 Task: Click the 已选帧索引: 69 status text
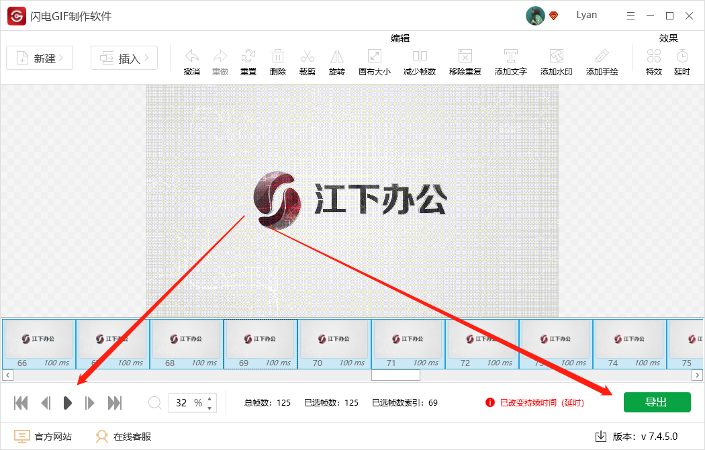point(405,403)
